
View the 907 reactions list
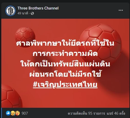coord(25,113)
